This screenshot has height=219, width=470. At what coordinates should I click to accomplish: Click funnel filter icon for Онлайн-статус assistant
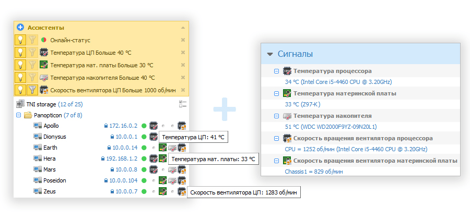pos(32,40)
